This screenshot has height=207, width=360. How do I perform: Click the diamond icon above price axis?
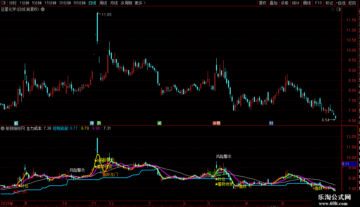tap(333, 10)
